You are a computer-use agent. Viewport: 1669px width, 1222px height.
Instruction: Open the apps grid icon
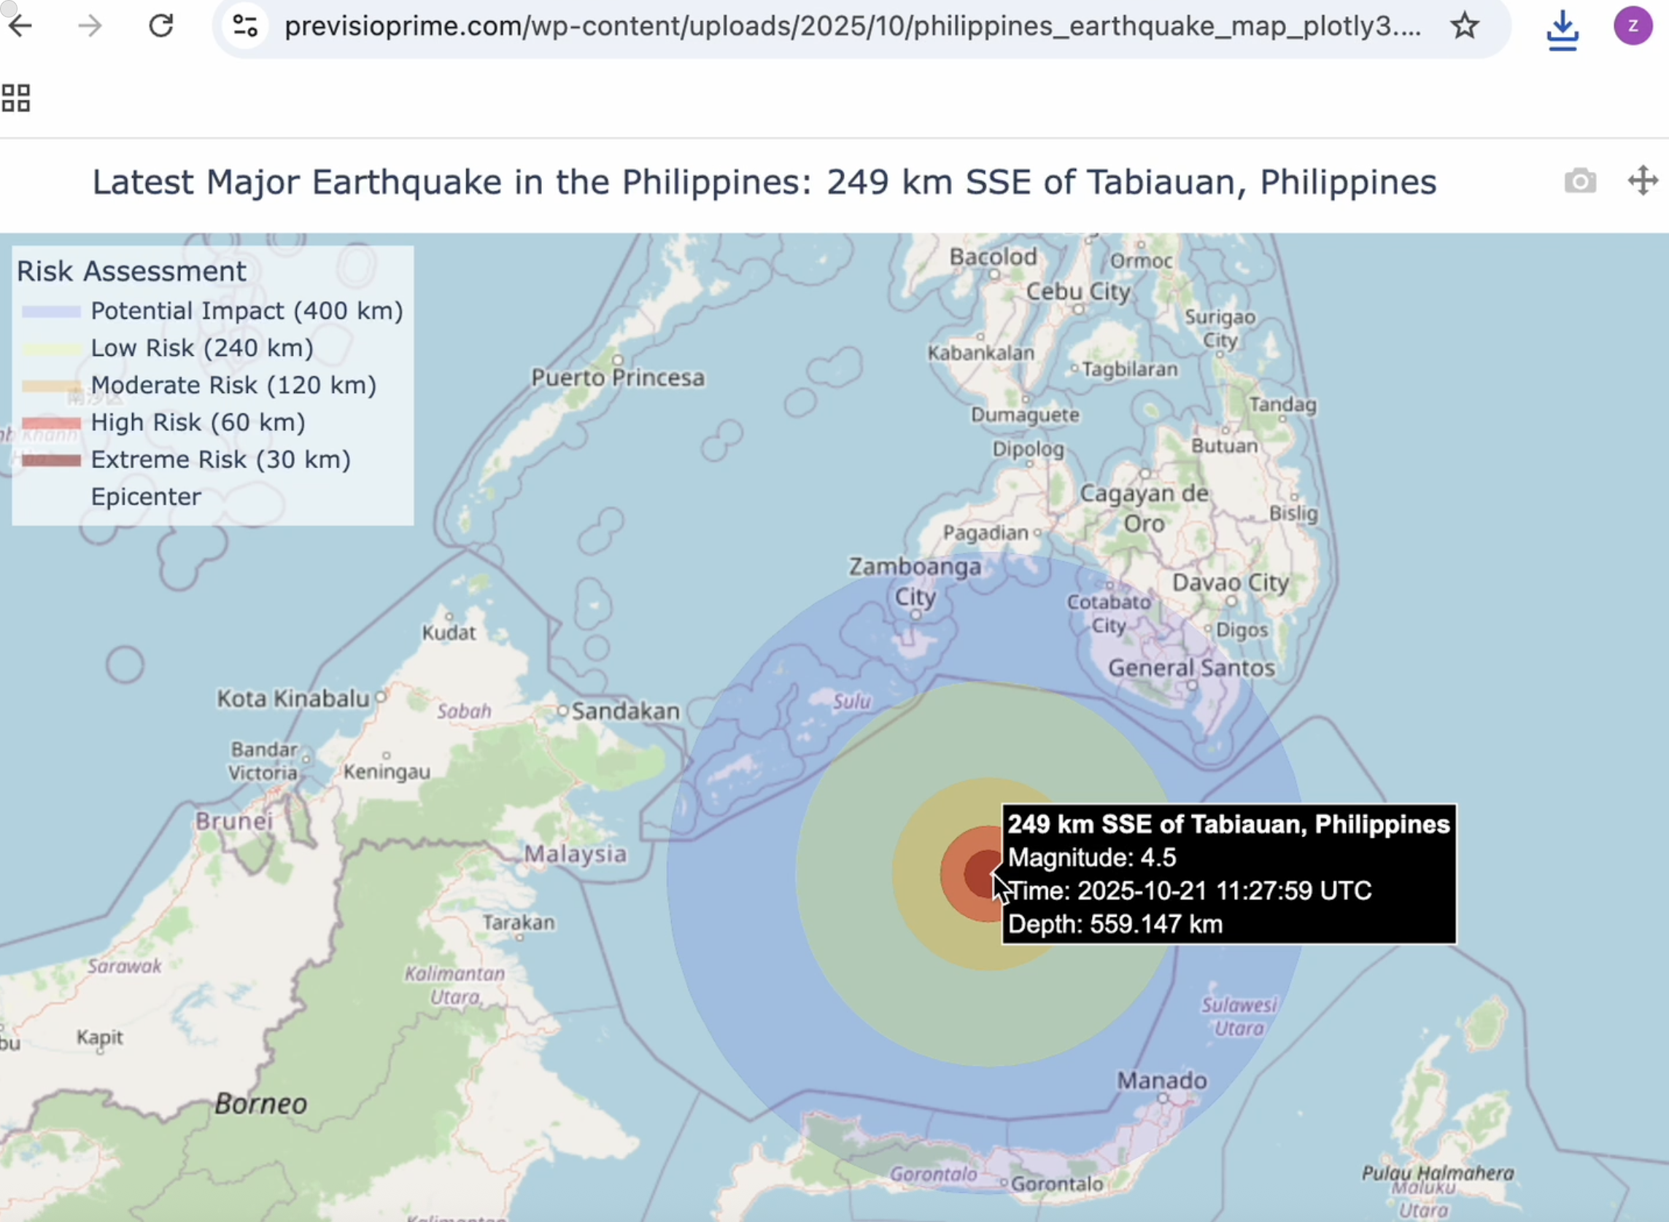[16, 98]
